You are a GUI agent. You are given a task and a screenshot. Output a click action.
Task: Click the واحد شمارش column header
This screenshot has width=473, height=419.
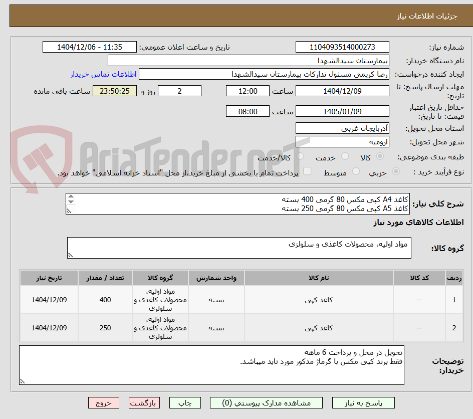click(216, 278)
